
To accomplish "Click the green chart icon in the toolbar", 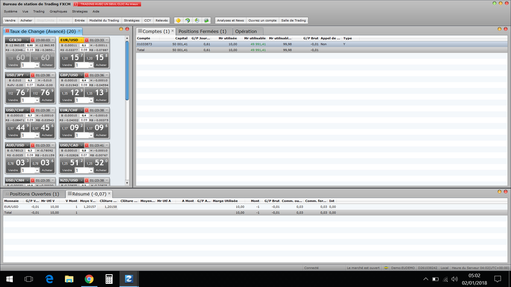I will pyautogui.click(x=207, y=20).
